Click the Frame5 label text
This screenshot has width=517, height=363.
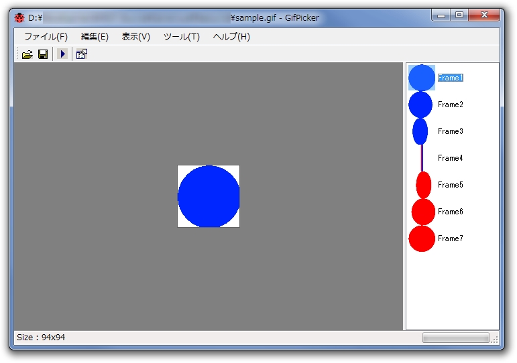point(451,185)
